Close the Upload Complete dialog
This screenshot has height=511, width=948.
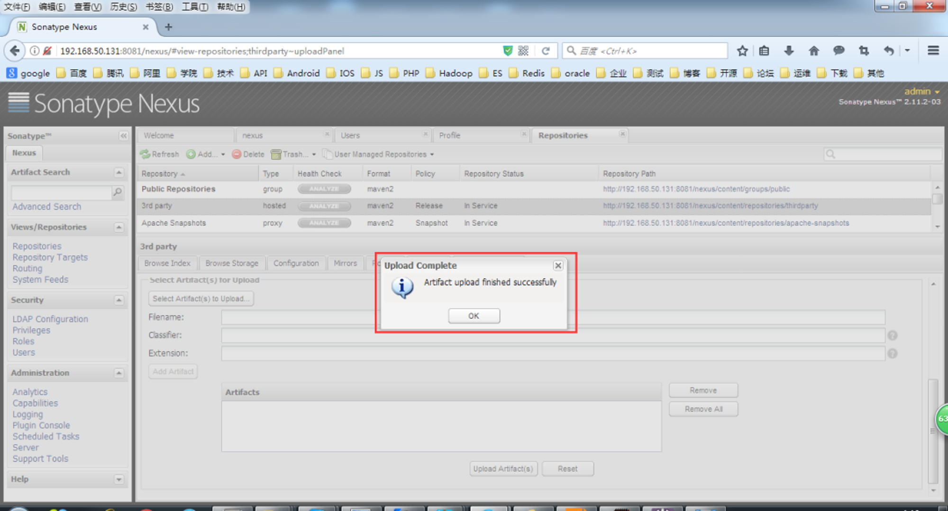click(558, 265)
